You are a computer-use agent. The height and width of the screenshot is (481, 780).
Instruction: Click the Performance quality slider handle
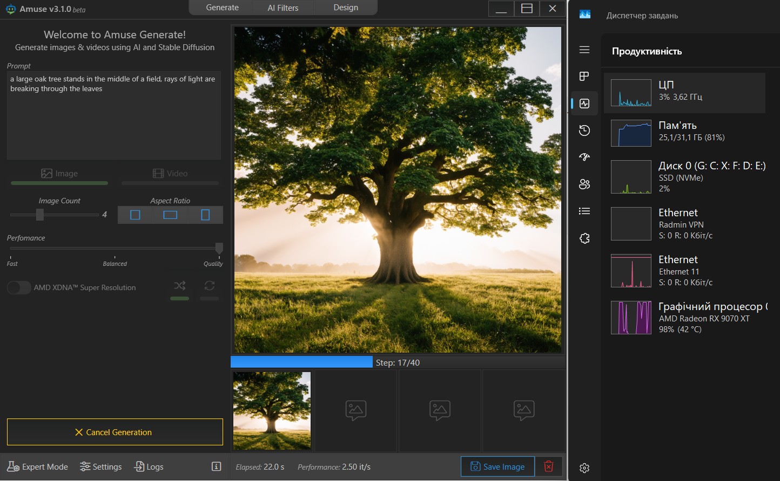point(219,248)
